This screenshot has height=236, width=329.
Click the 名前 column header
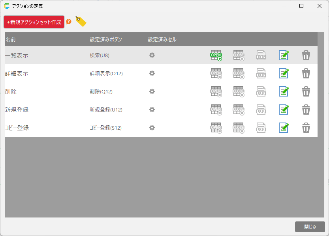coord(11,39)
